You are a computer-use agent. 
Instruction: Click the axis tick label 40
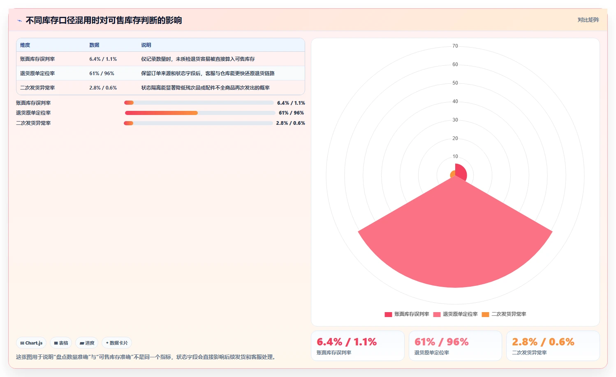coord(455,101)
